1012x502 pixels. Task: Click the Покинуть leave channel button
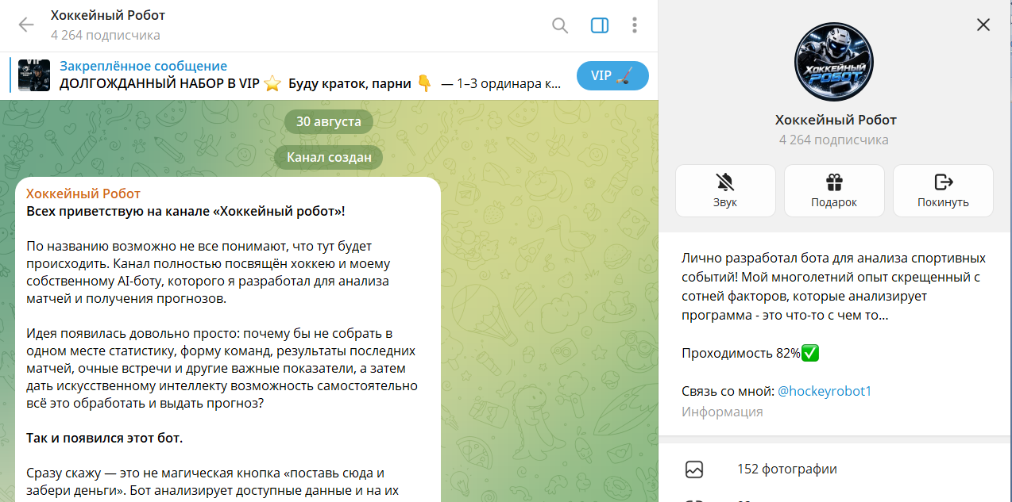pyautogui.click(x=943, y=190)
